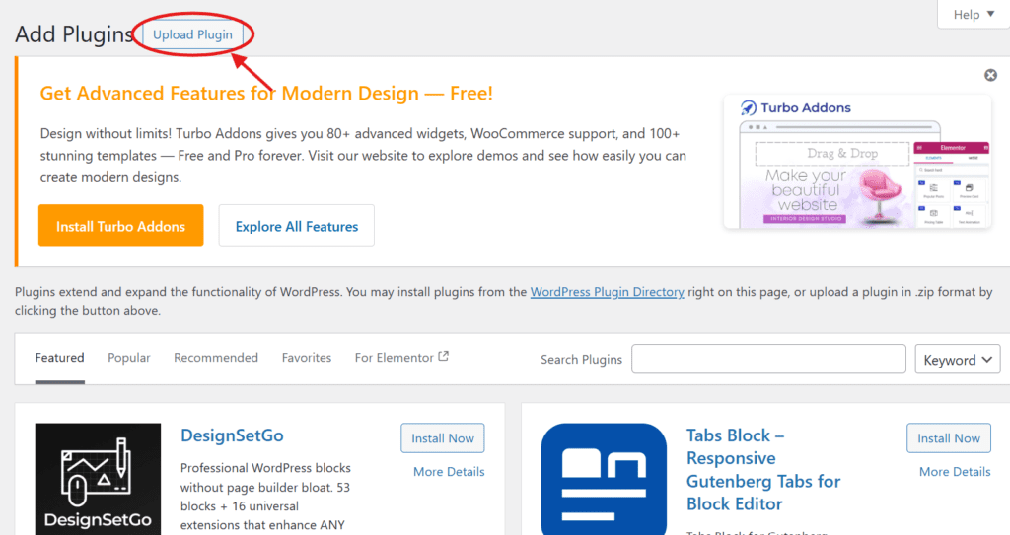This screenshot has height=535, width=1010.
Task: Expand the Keyword search type dropdown
Action: [x=957, y=360]
